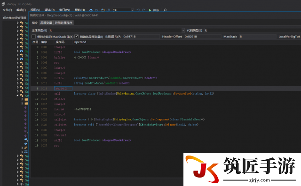Click the open file toolbar icon

103,10
